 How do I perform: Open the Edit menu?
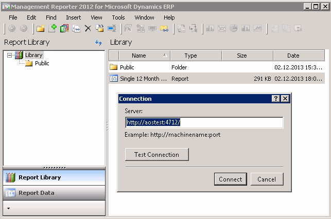tap(31, 17)
